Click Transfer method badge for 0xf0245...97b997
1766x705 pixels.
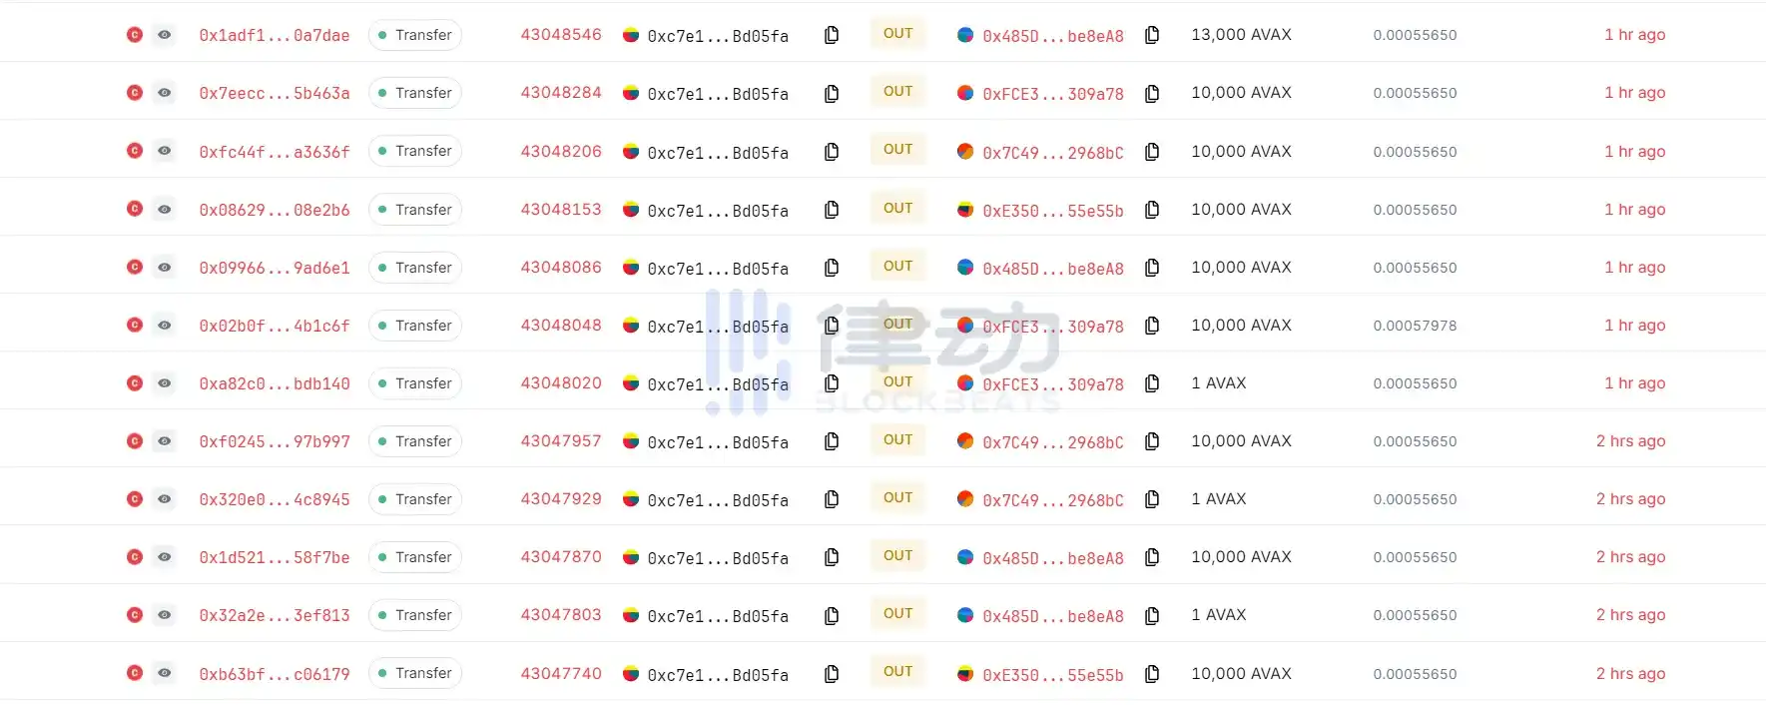[x=414, y=441]
